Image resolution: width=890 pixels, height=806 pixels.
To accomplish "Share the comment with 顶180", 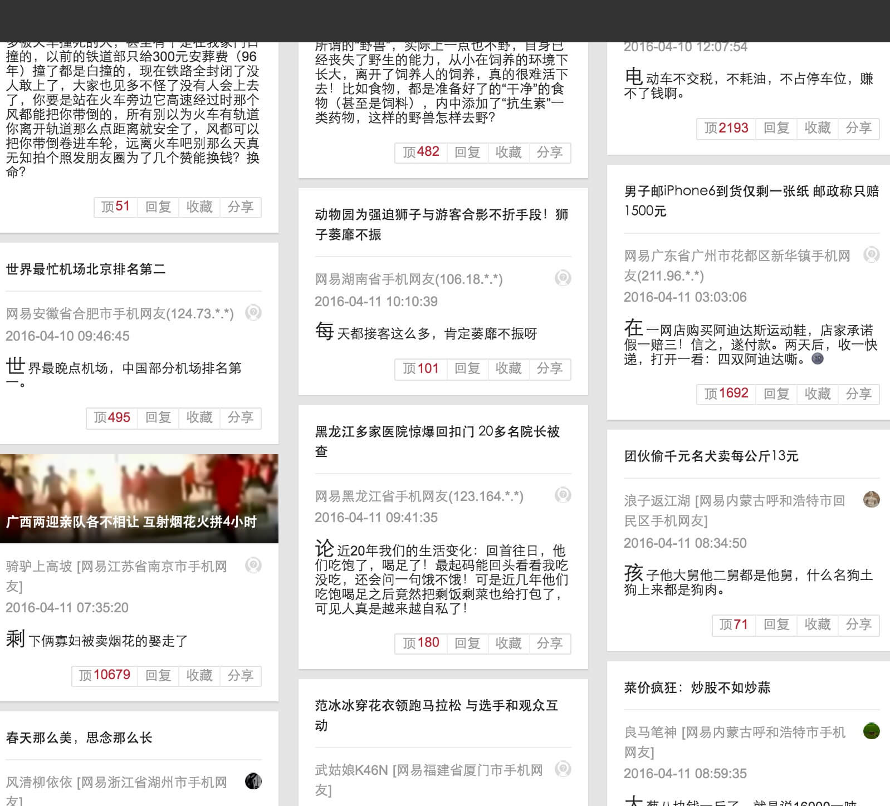I will [550, 643].
